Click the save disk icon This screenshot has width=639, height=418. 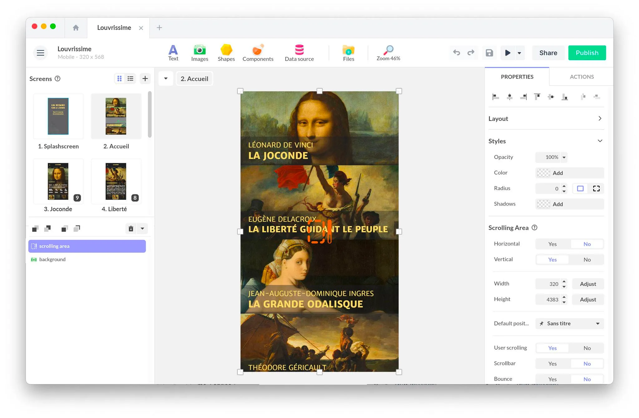click(489, 53)
